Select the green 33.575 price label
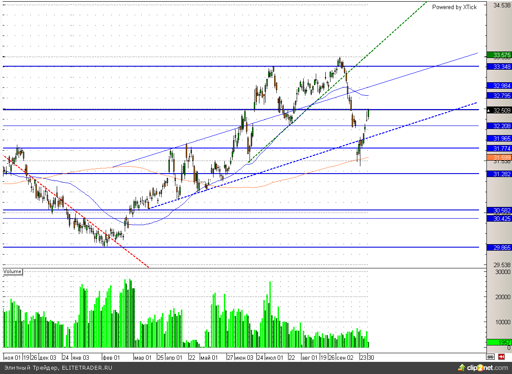 499,55
